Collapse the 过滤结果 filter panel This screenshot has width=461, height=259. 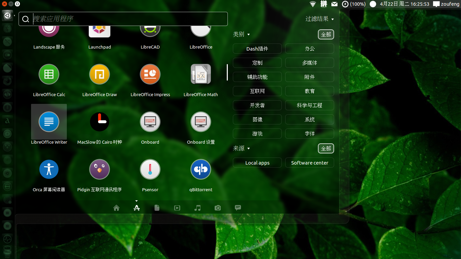click(x=320, y=19)
